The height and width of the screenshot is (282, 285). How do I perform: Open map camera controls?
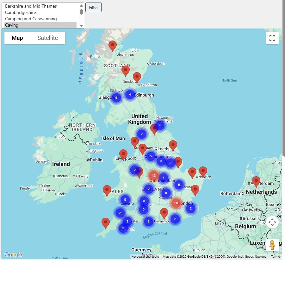point(272,222)
